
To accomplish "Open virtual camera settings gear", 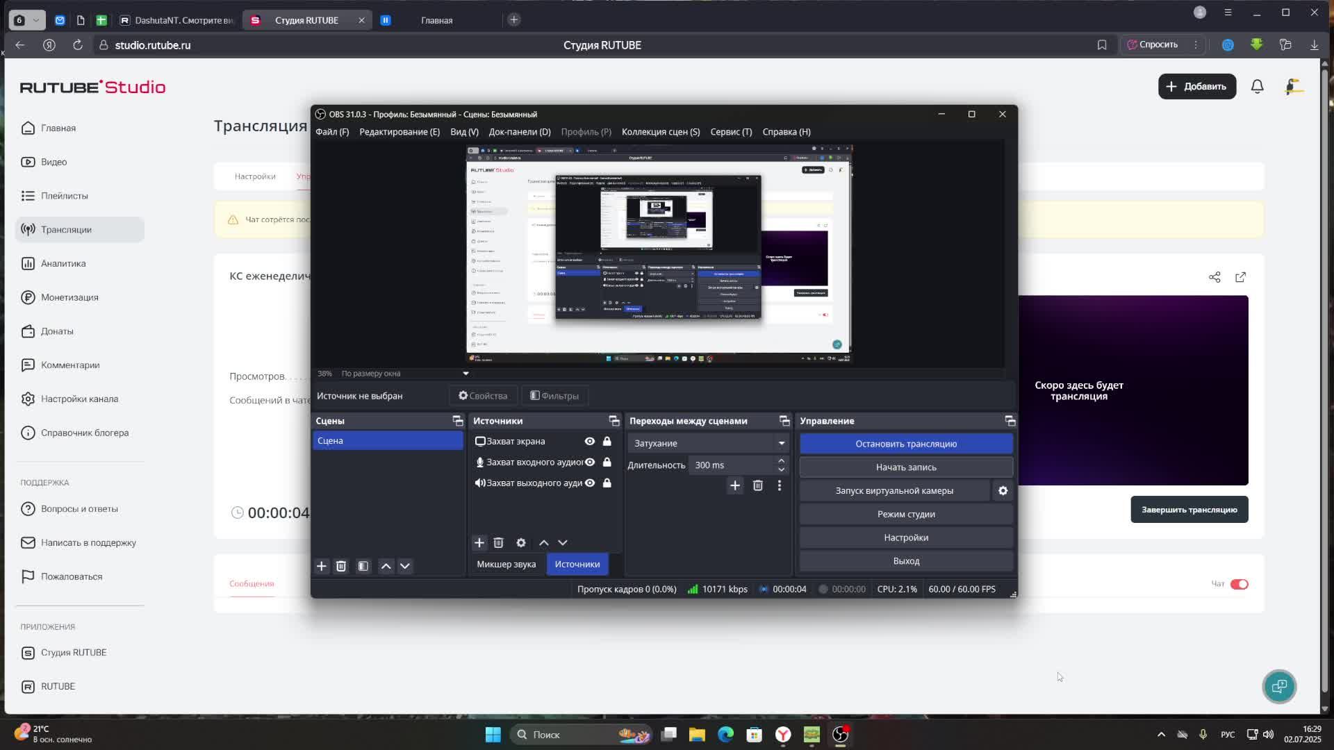I will point(1003,491).
